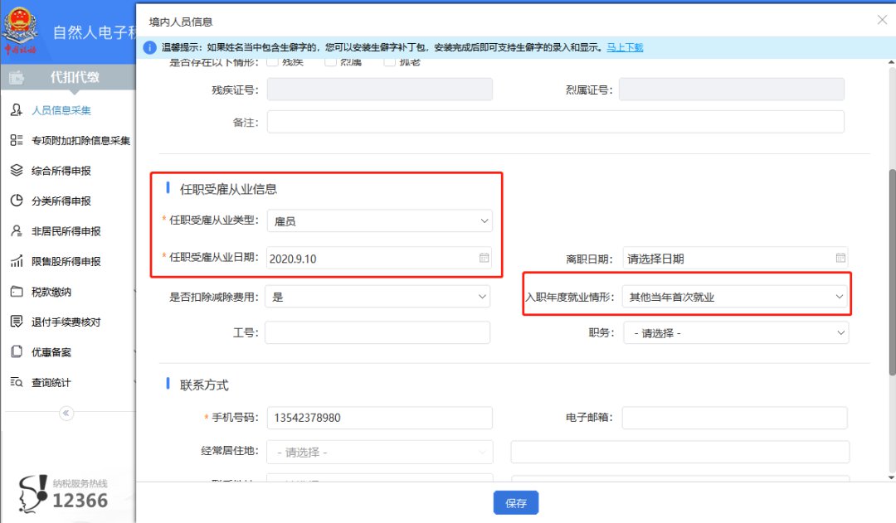Viewport: 896px width, 523px height.
Task: Click the dialog's vertical scrollbar thumb
Action: tap(892, 269)
